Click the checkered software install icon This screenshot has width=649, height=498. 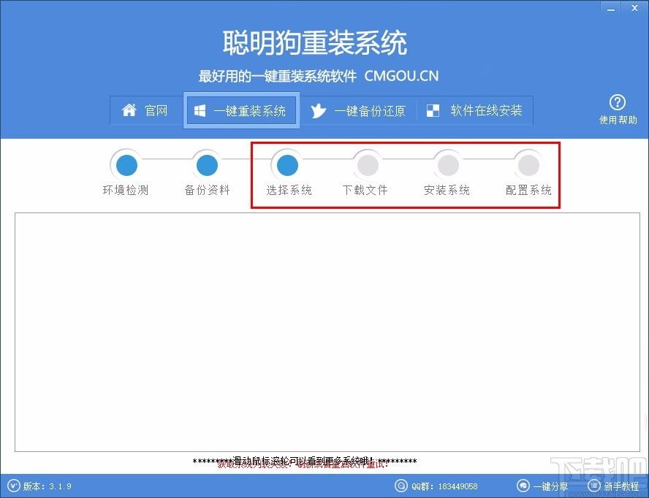(x=433, y=110)
